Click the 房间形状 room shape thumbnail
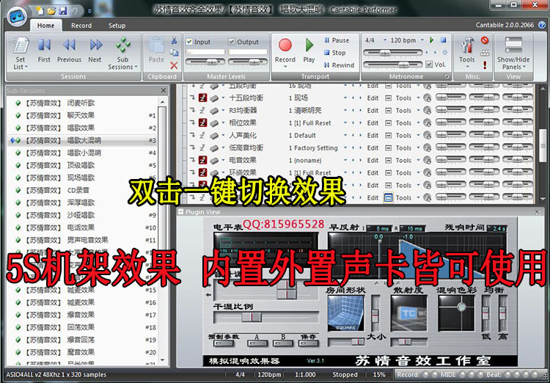This screenshot has width=550, height=383. coord(345,313)
